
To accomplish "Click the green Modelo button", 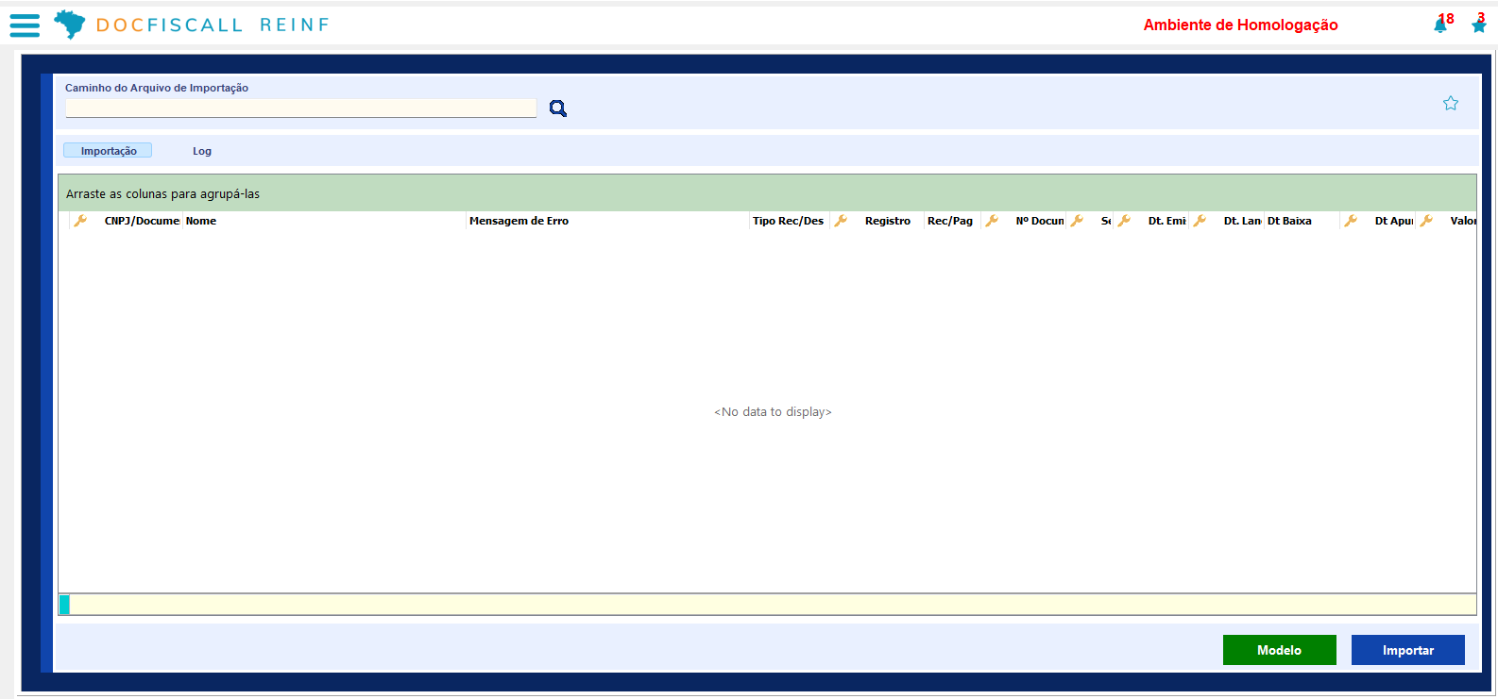I will (x=1280, y=650).
